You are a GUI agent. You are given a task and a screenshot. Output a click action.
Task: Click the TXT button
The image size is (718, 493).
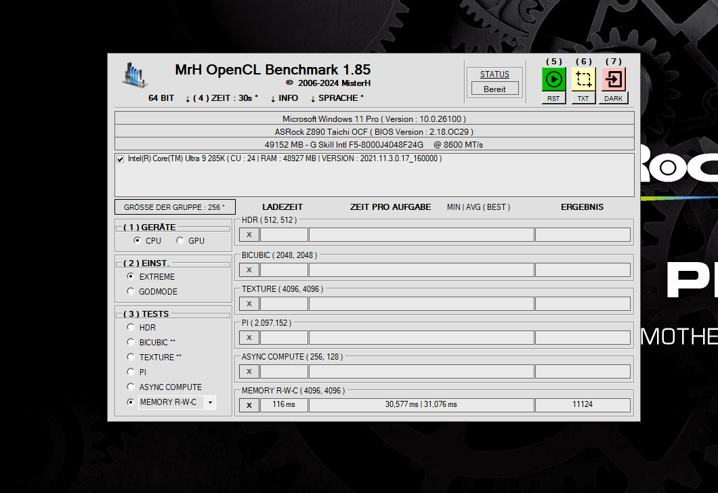[x=583, y=98]
